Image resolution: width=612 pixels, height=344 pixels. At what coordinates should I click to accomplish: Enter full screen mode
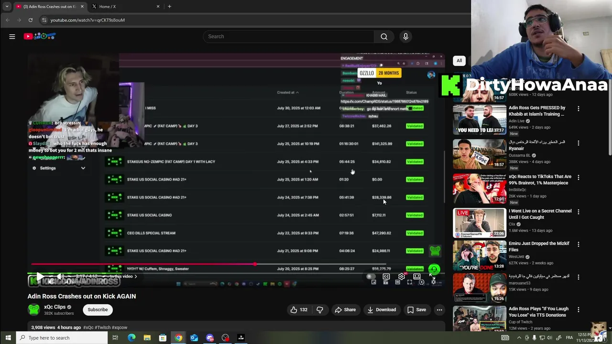point(432,276)
